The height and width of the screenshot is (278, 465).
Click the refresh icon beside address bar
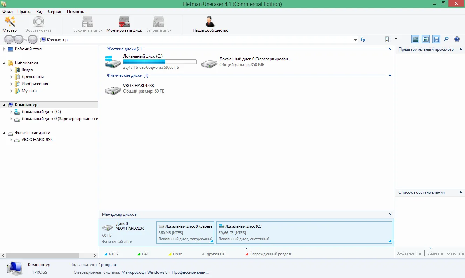pyautogui.click(x=363, y=39)
